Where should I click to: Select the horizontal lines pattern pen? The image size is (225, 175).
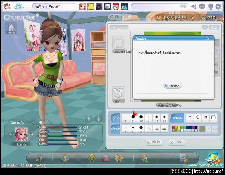pos(164,129)
